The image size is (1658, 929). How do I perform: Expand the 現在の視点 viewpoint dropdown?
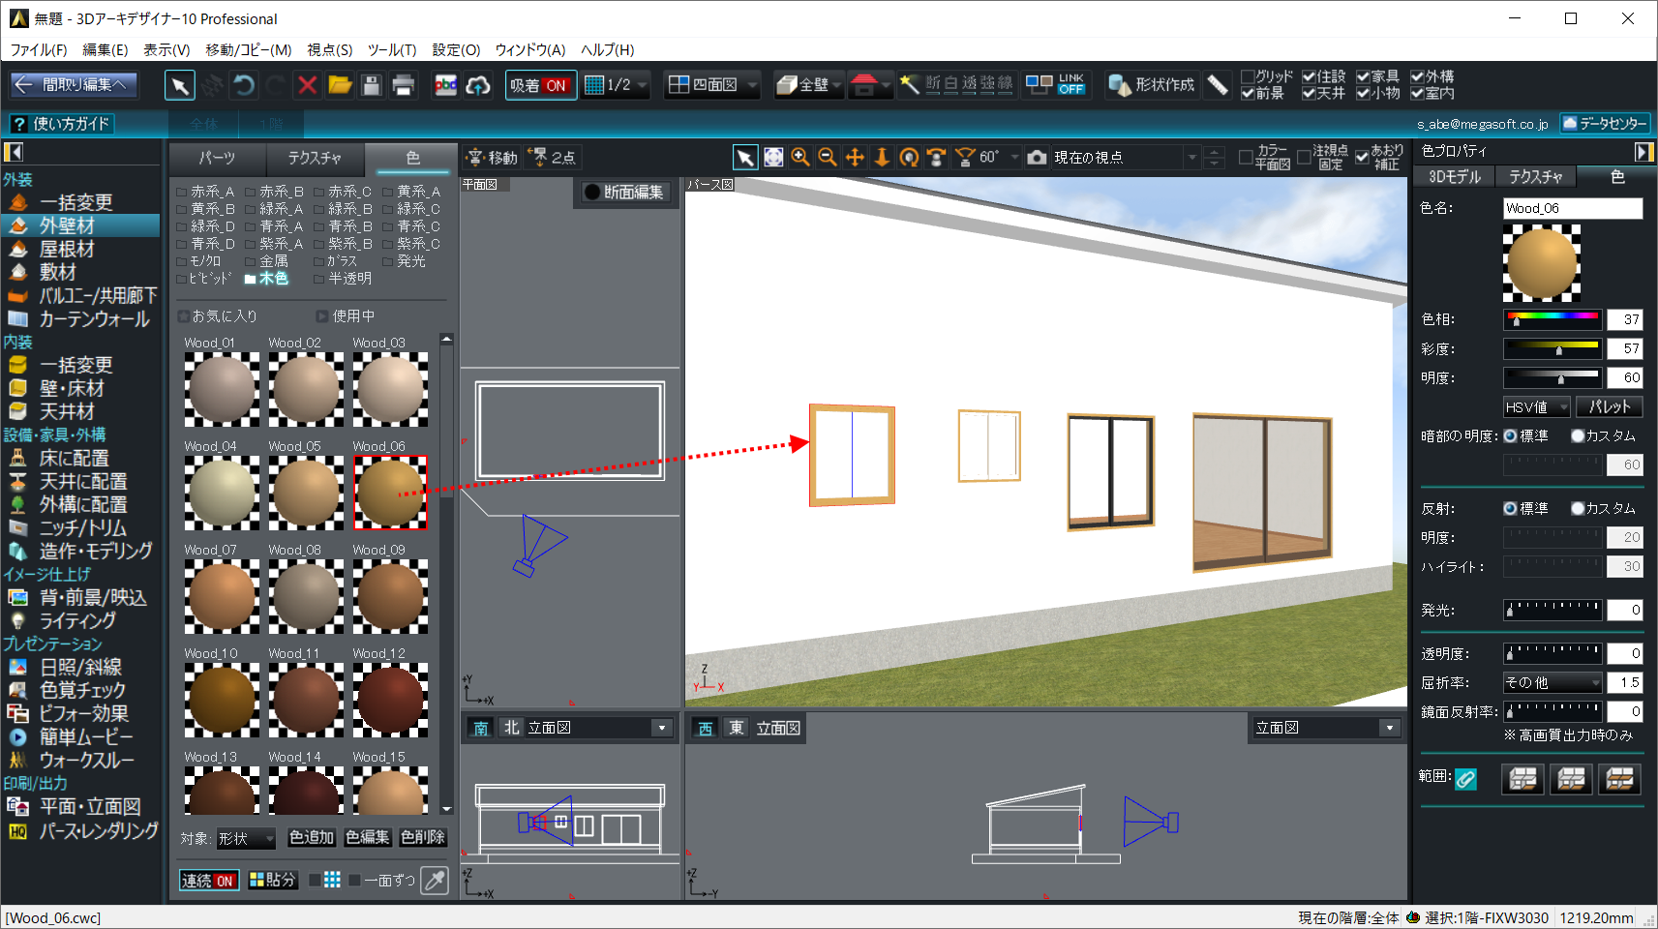click(x=1191, y=157)
